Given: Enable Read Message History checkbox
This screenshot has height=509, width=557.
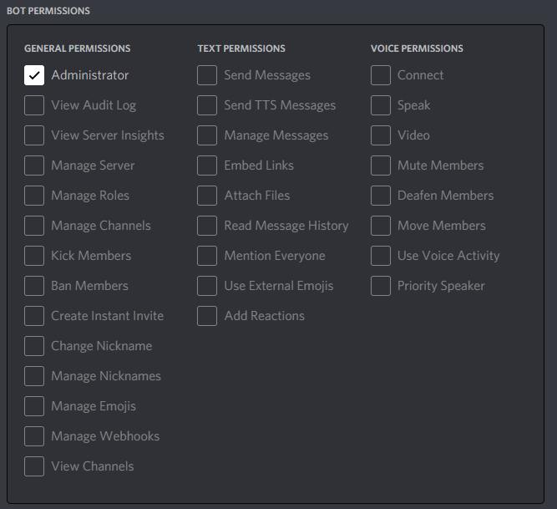Looking at the screenshot, I should click(207, 226).
